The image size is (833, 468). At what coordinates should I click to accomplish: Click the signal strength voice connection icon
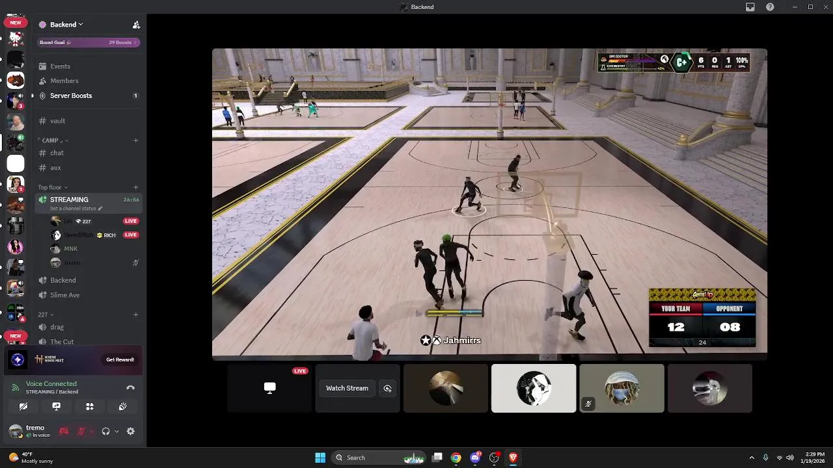(16, 387)
